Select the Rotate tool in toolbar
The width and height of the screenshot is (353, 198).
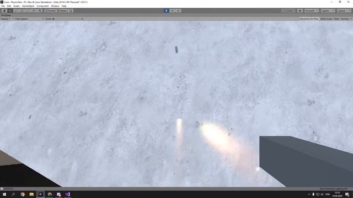click(16, 10)
